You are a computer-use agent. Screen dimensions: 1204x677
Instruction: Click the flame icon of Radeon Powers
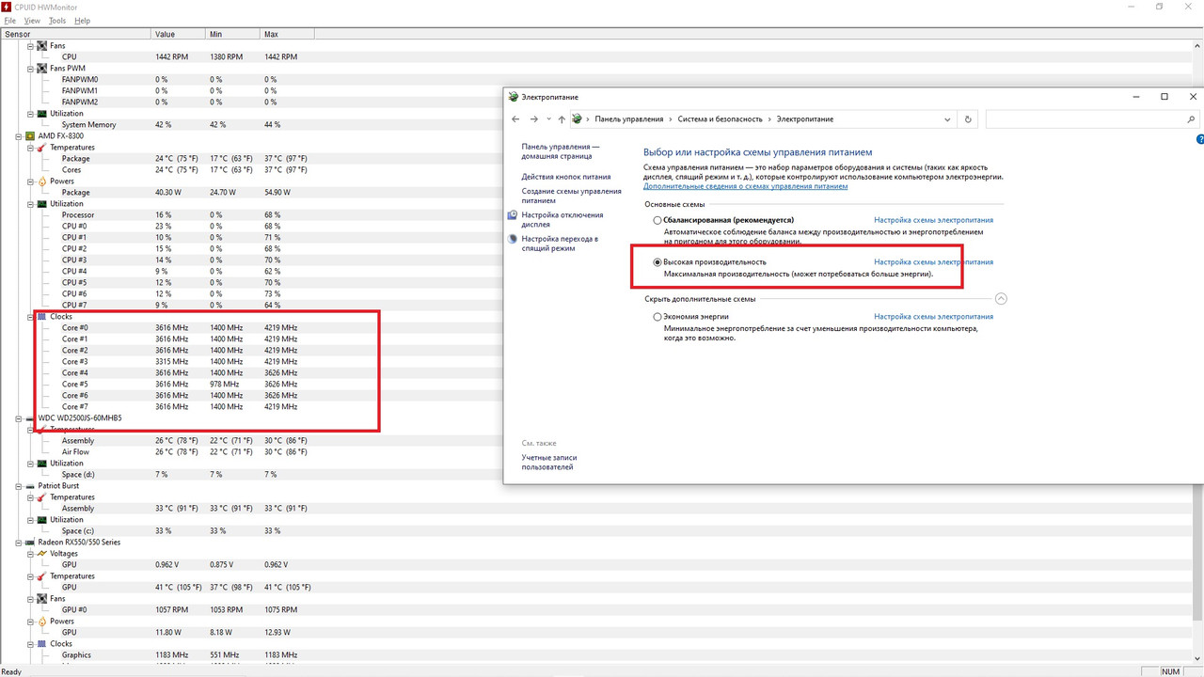coord(41,621)
